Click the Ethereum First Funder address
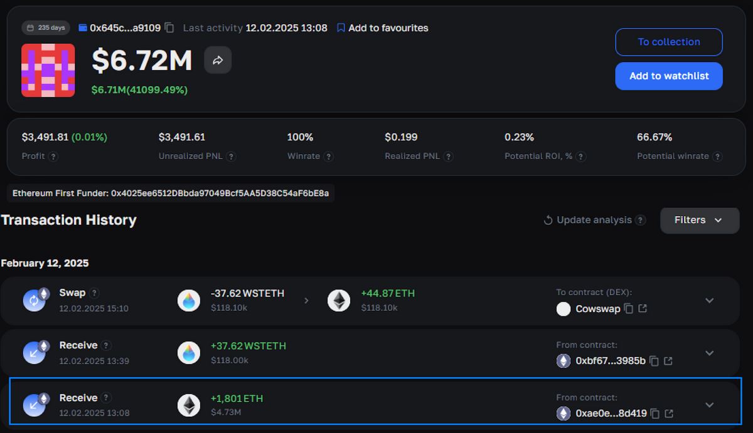The height and width of the screenshot is (433, 753). coord(220,193)
